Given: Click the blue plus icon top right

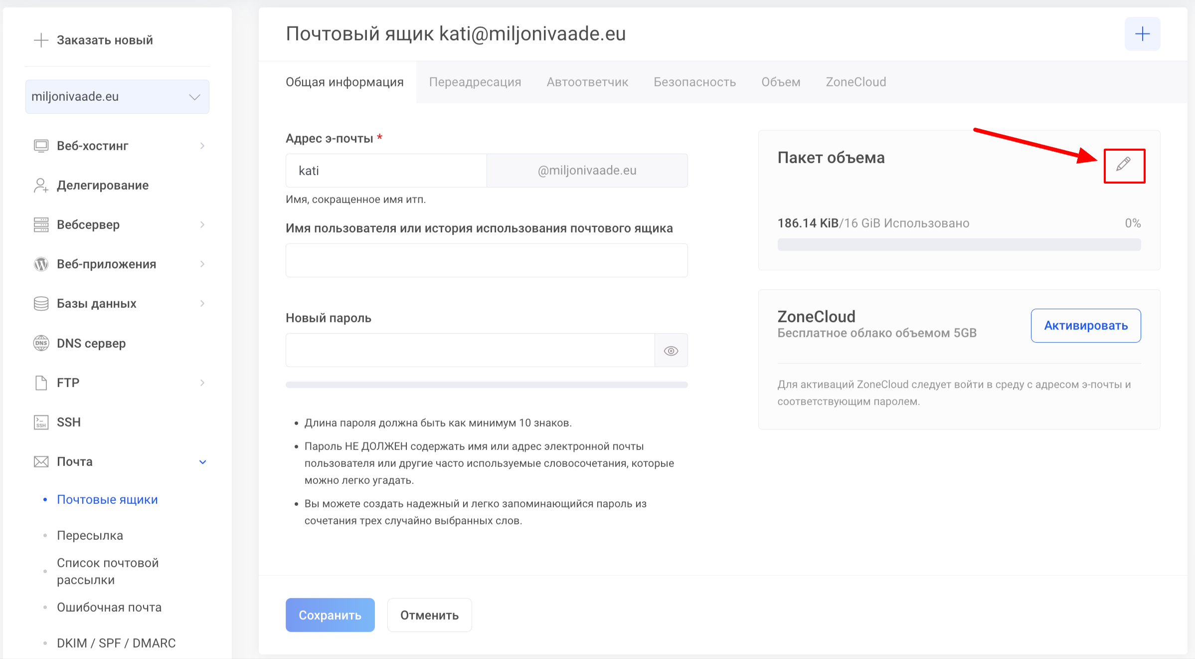Looking at the screenshot, I should [x=1142, y=34].
